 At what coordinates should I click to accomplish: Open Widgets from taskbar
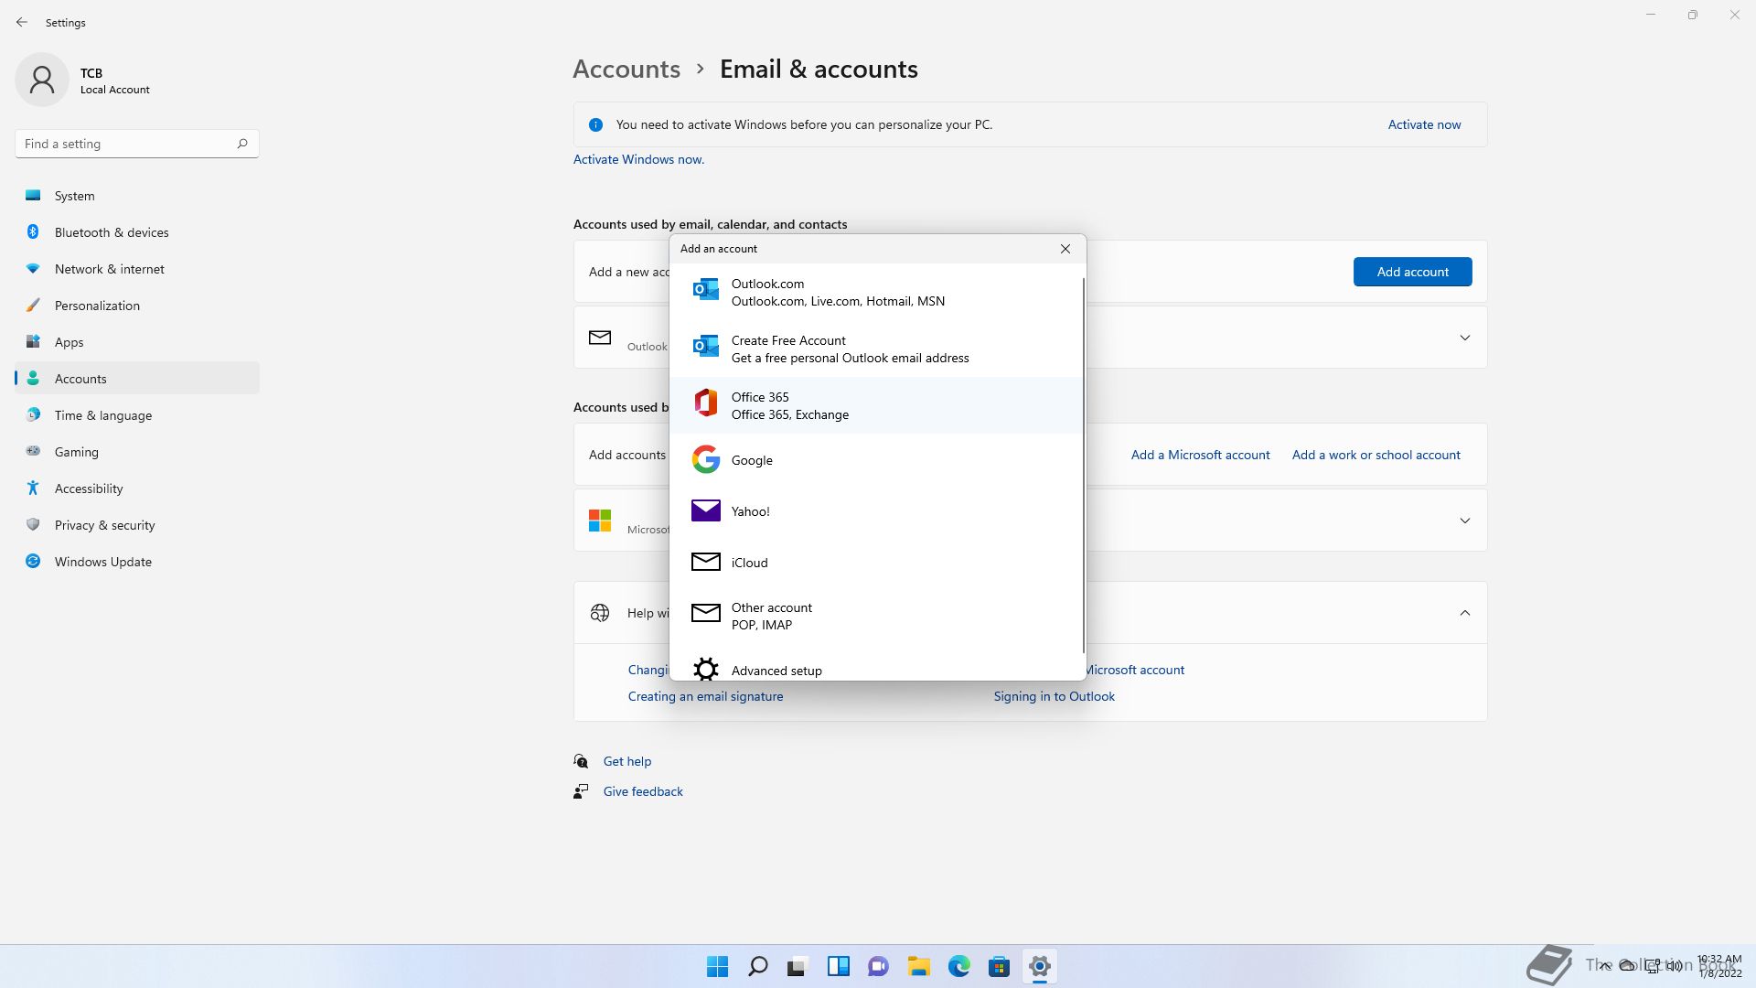point(839,966)
